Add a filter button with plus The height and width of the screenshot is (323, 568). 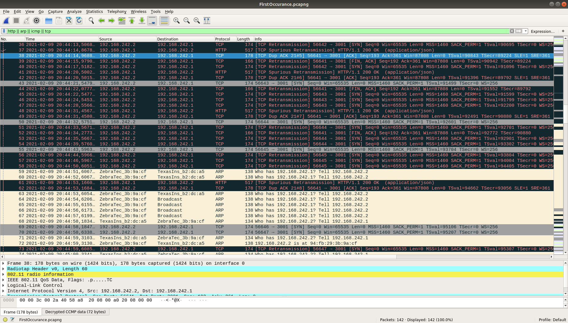[x=563, y=31]
